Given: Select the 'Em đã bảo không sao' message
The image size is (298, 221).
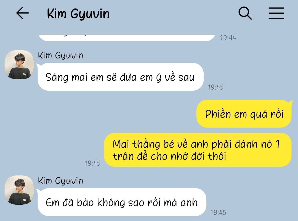Looking at the screenshot, I should (x=122, y=202).
